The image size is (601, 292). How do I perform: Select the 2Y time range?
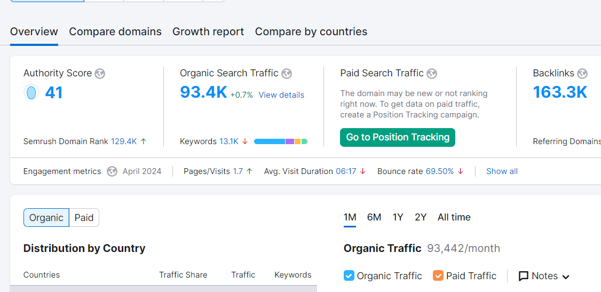coord(421,217)
